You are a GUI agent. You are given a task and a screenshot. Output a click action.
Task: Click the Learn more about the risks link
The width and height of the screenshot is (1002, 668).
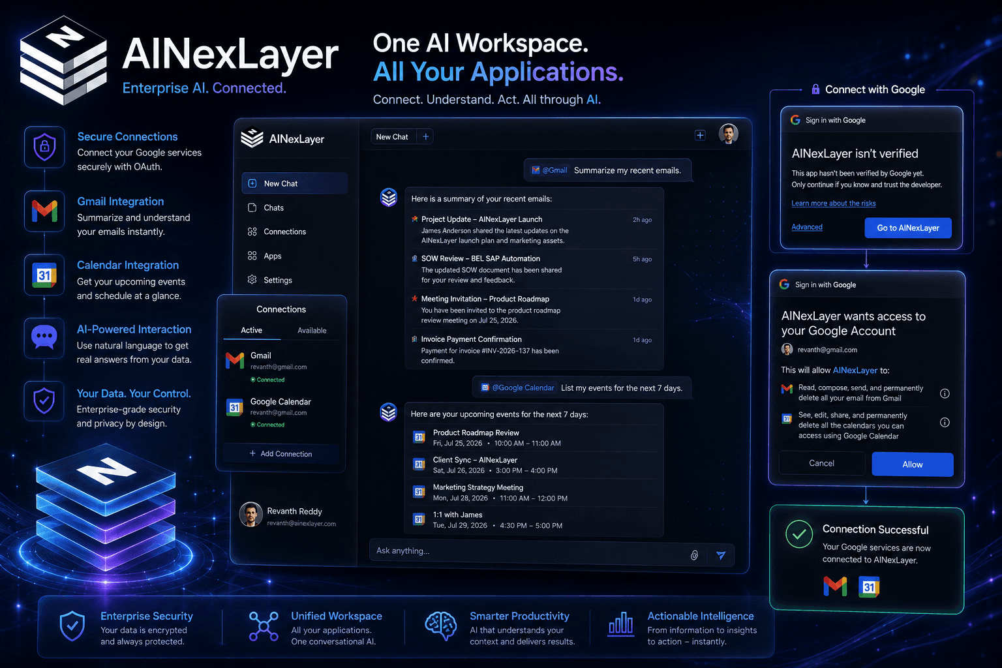tap(834, 203)
